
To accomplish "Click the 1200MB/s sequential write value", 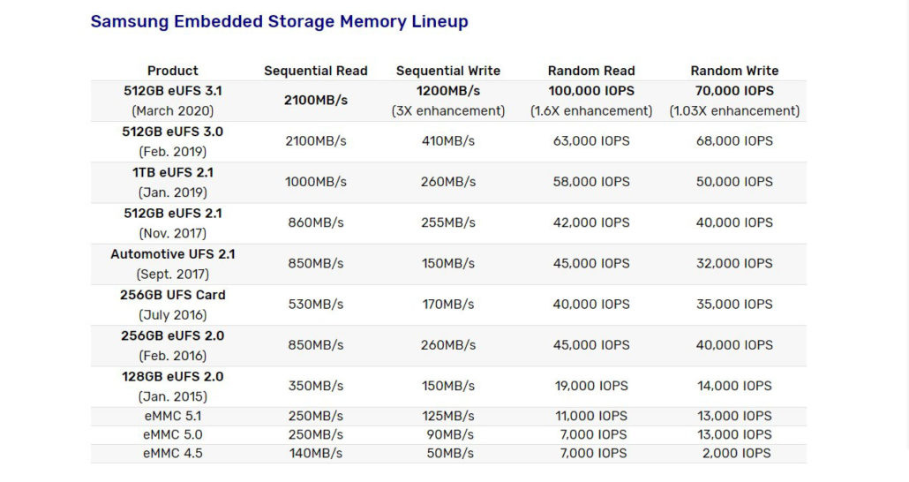I will (448, 91).
